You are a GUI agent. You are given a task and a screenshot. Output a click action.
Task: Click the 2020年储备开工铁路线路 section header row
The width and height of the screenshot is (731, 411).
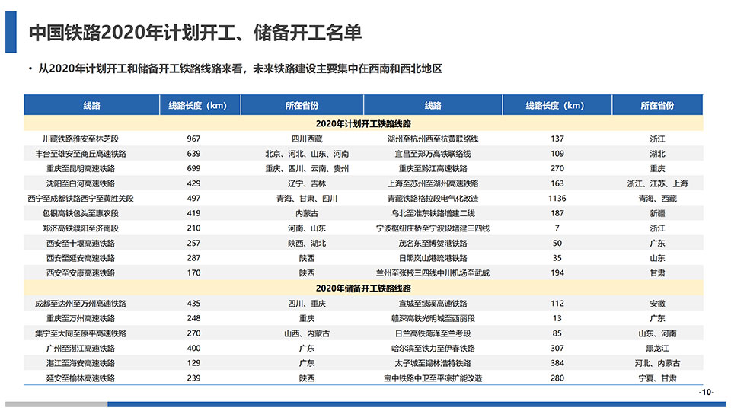363,288
